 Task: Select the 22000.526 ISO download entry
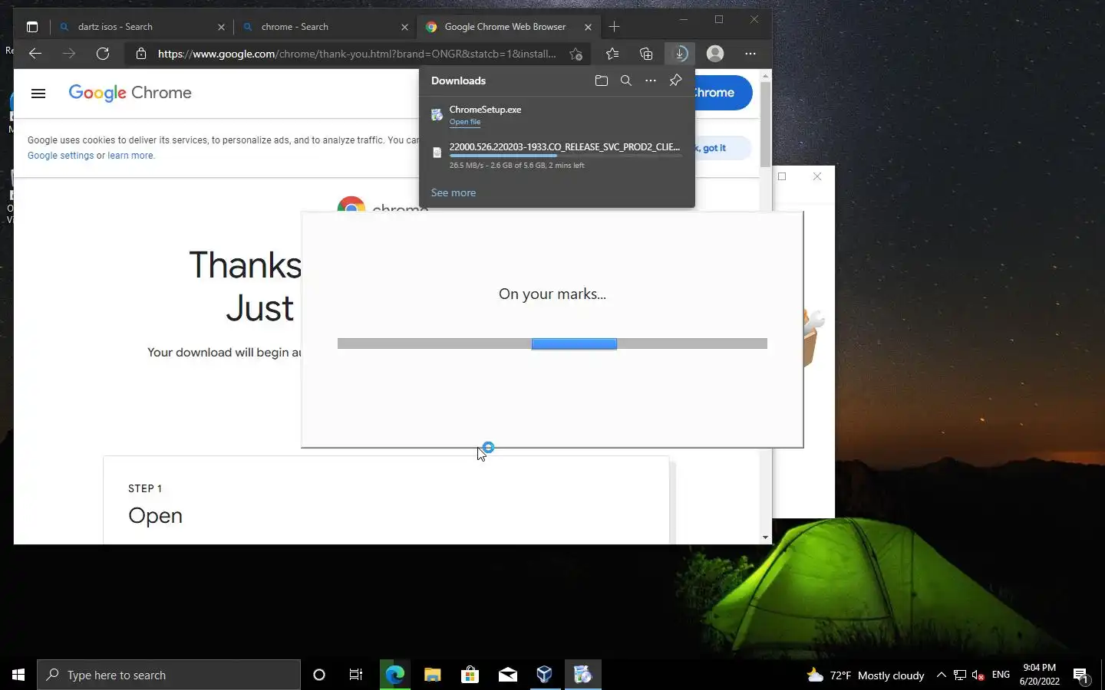[557, 156]
